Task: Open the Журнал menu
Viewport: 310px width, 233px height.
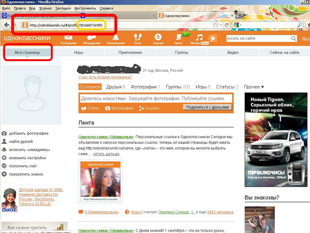Action: 45,8
